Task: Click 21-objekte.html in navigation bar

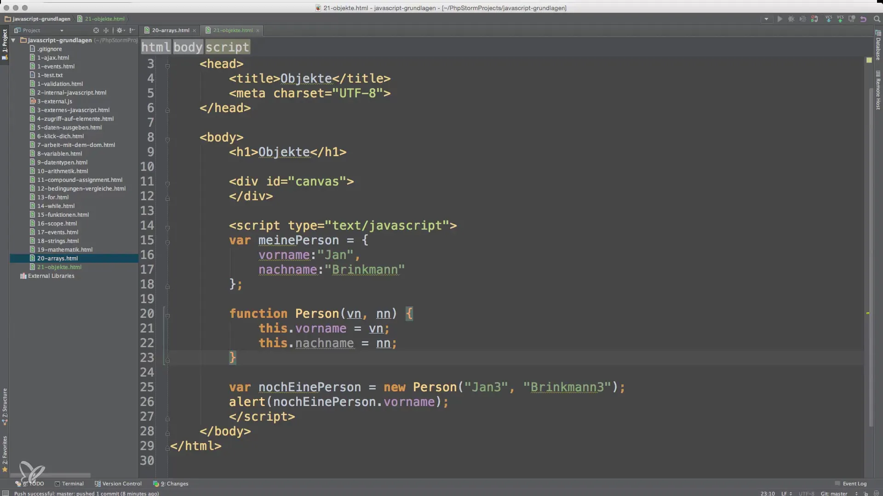Action: (101, 19)
